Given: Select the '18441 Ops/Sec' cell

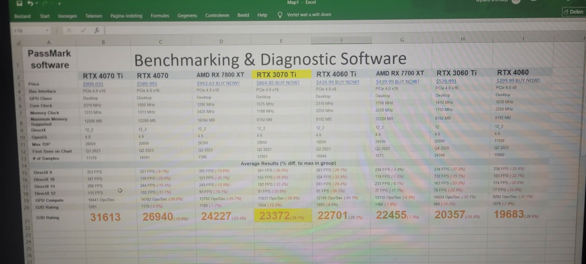Looking at the screenshot, I should (x=101, y=200).
